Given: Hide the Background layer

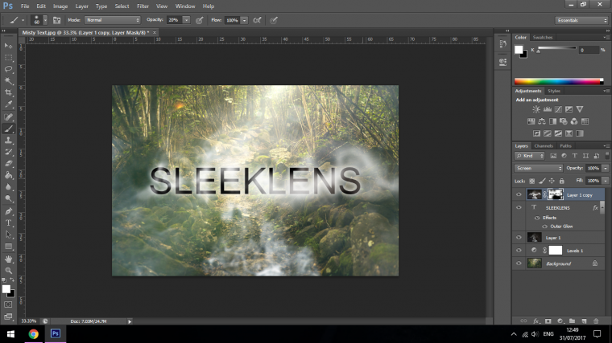Looking at the screenshot, I should pyautogui.click(x=519, y=263).
